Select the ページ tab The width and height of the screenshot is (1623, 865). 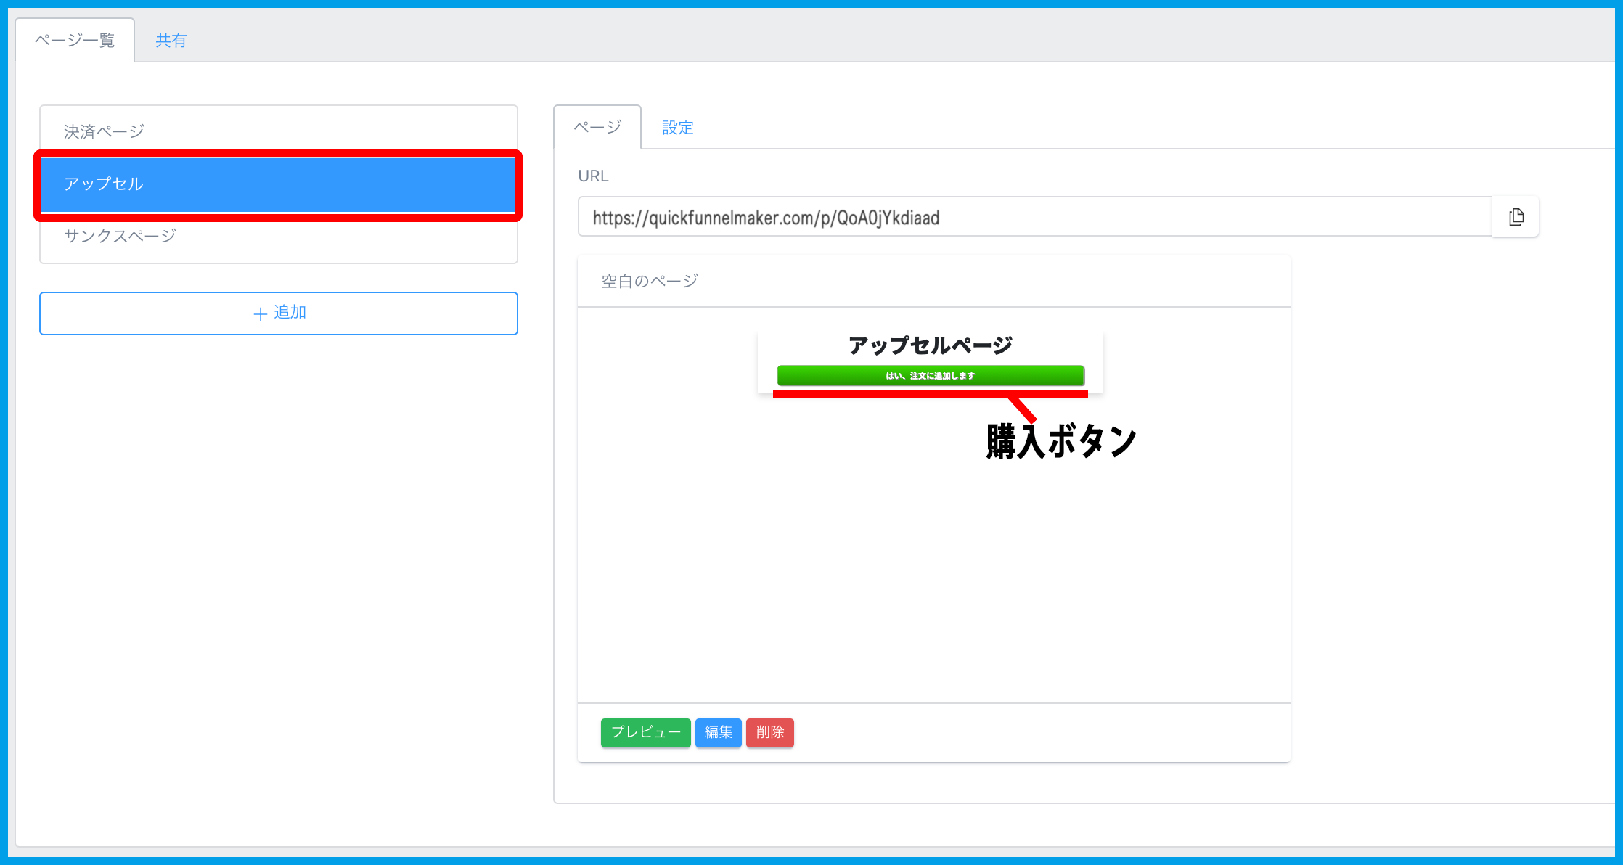coord(596,127)
